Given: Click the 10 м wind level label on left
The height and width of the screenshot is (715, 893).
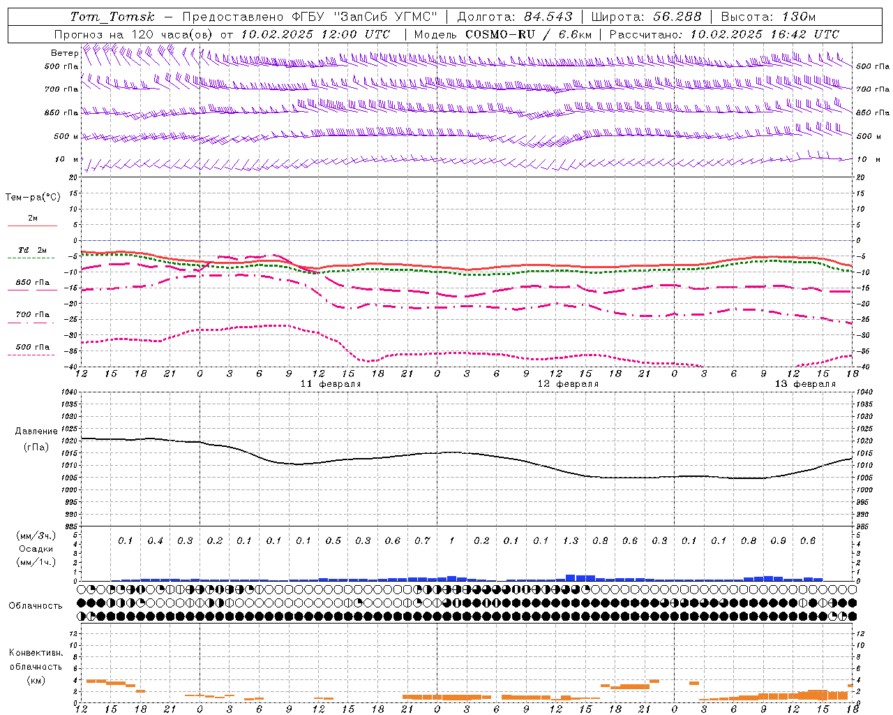Looking at the screenshot, I should [x=67, y=159].
